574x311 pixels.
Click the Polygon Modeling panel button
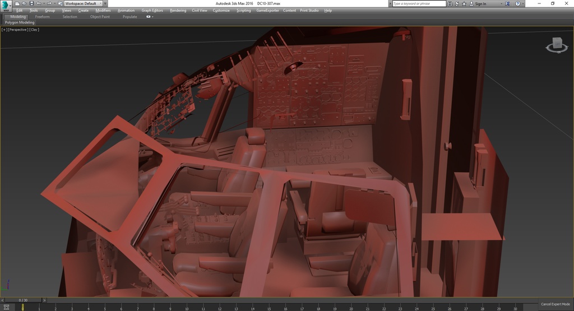coord(20,22)
